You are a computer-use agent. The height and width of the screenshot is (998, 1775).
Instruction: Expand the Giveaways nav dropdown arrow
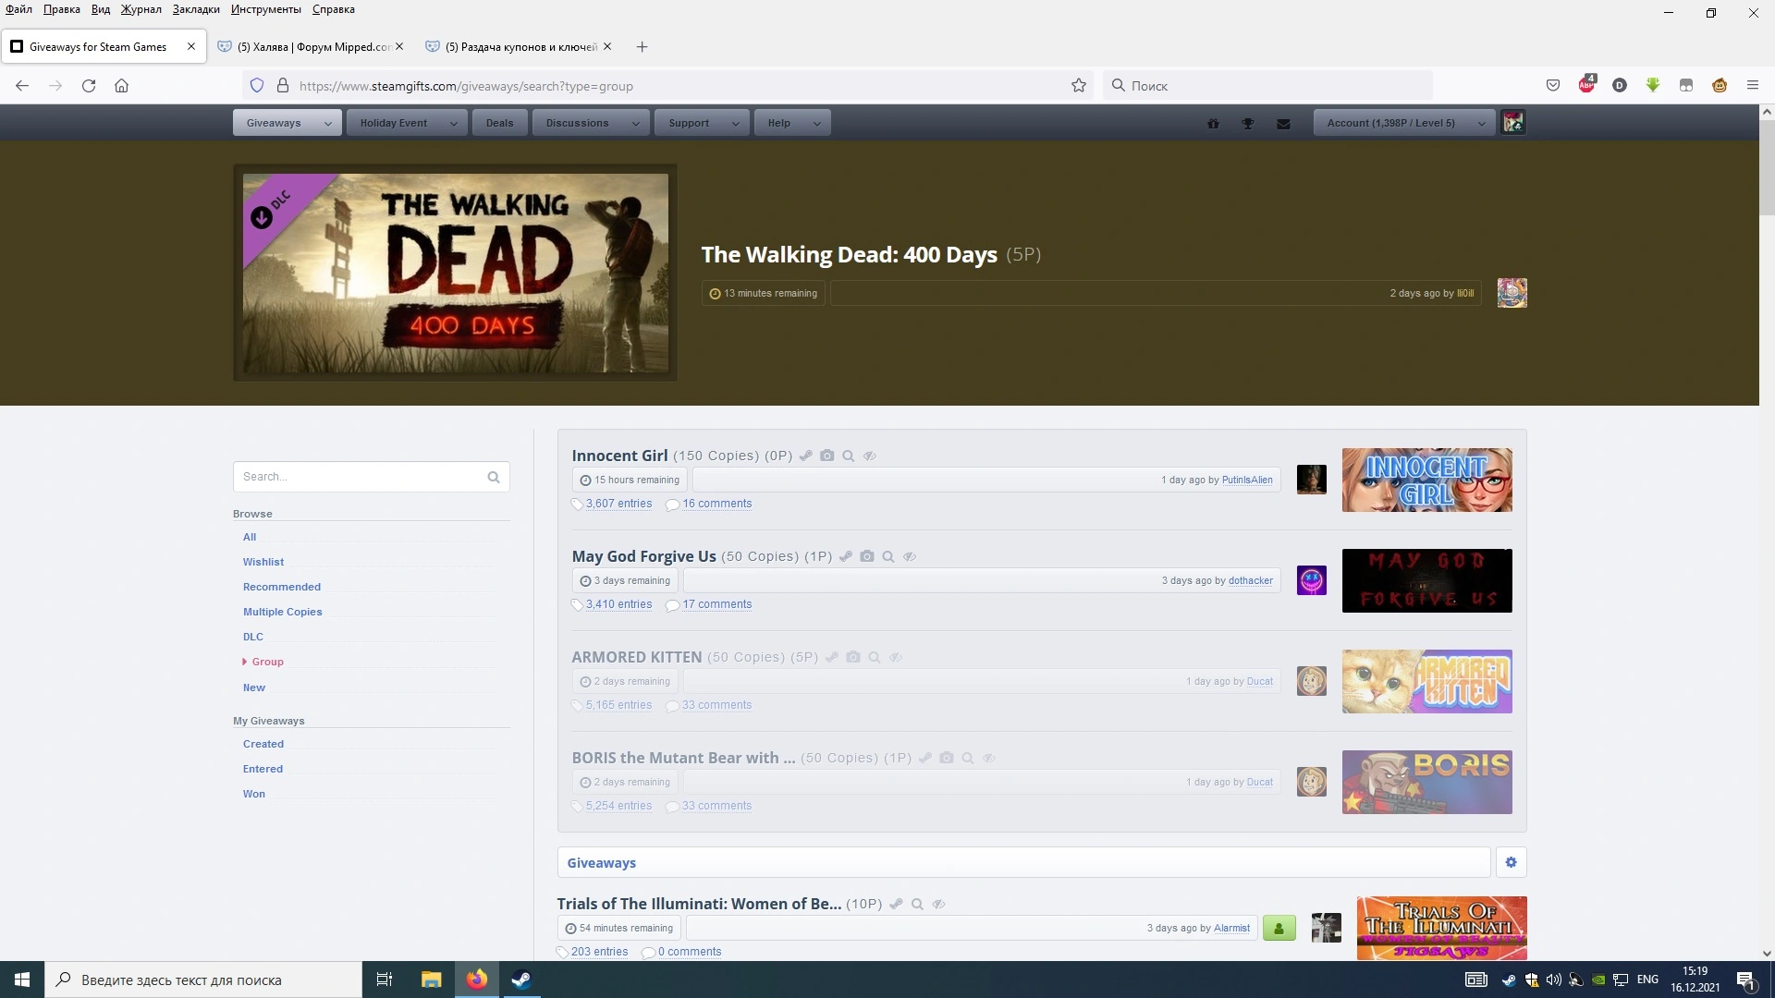[x=328, y=123]
